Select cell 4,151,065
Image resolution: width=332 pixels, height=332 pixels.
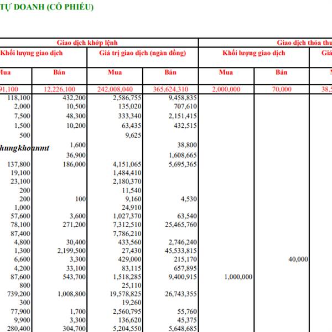(x=127, y=164)
